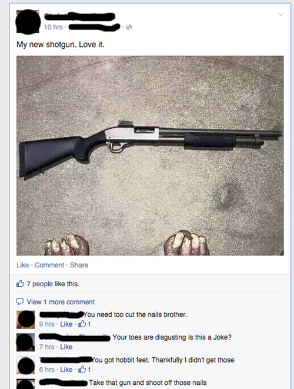Screen dimensions: 294x389
Task: Click the poster's redacted profile picture
Action: [x=28, y=22]
